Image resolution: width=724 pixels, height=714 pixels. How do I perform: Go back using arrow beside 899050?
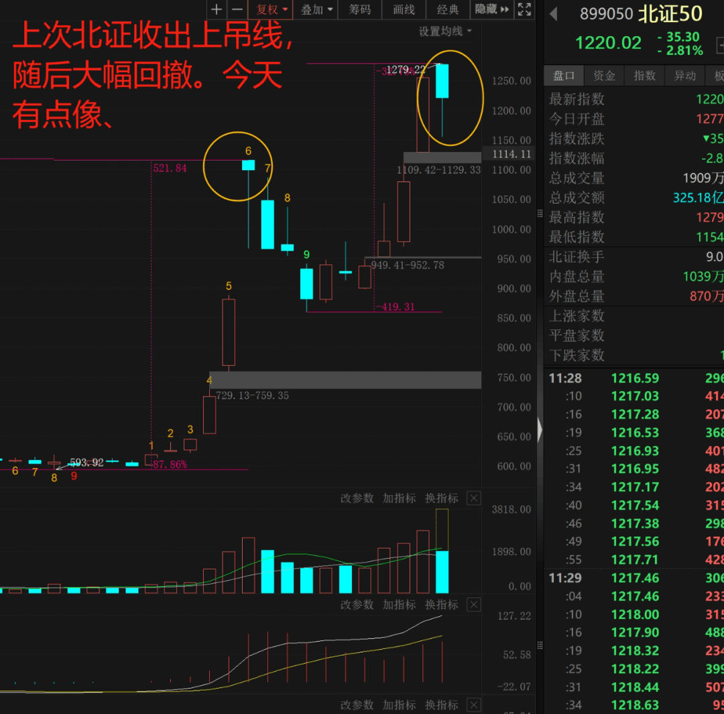554,14
